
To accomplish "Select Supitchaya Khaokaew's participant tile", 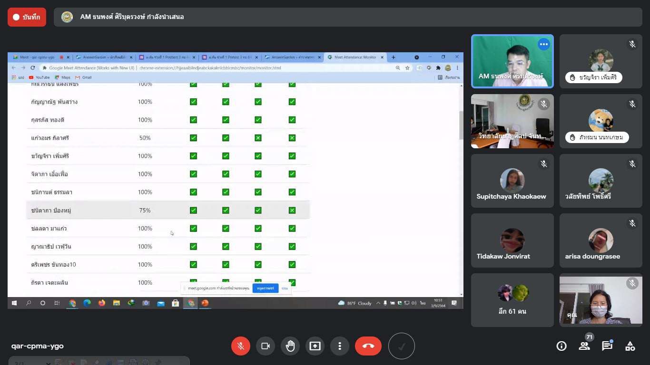I will point(512,181).
